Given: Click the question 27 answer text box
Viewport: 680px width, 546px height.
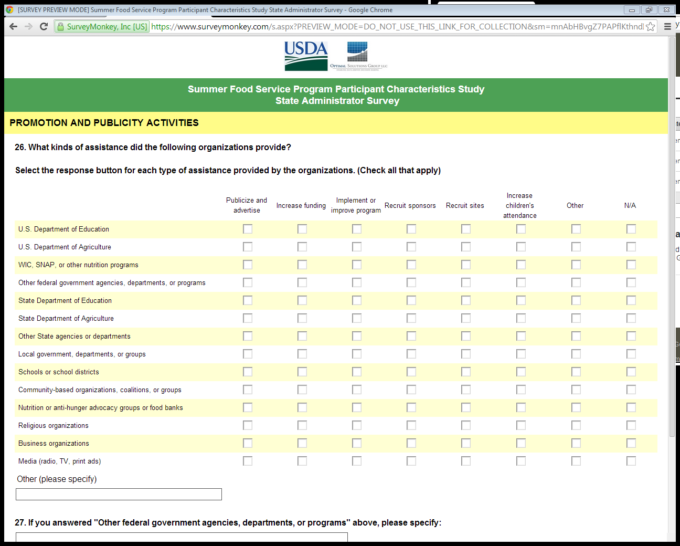Looking at the screenshot, I should (182, 537).
